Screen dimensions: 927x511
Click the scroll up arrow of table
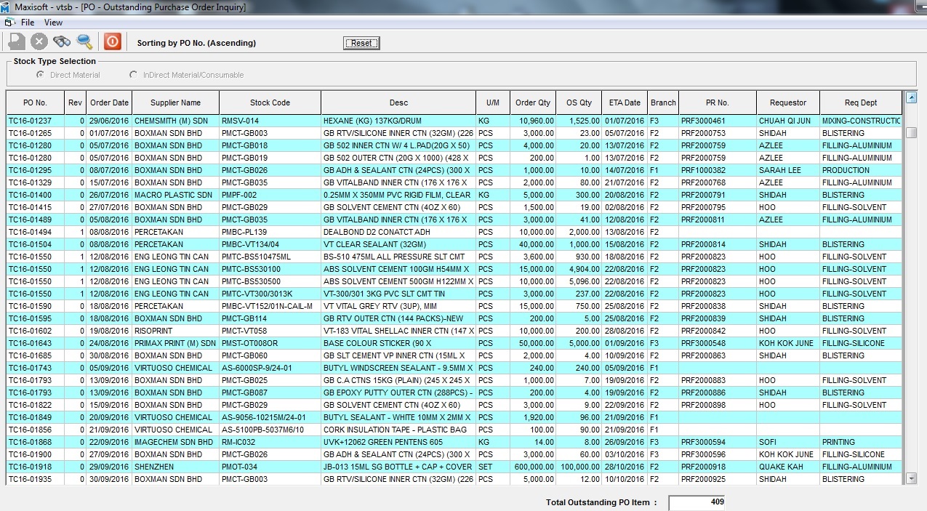912,97
